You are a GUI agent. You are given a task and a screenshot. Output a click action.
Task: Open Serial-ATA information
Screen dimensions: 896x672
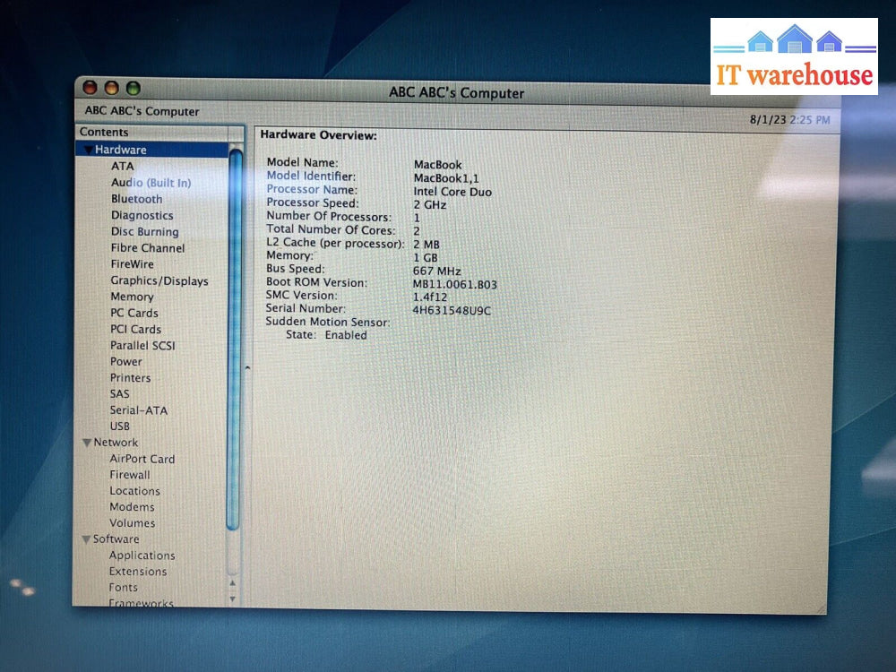(x=138, y=410)
